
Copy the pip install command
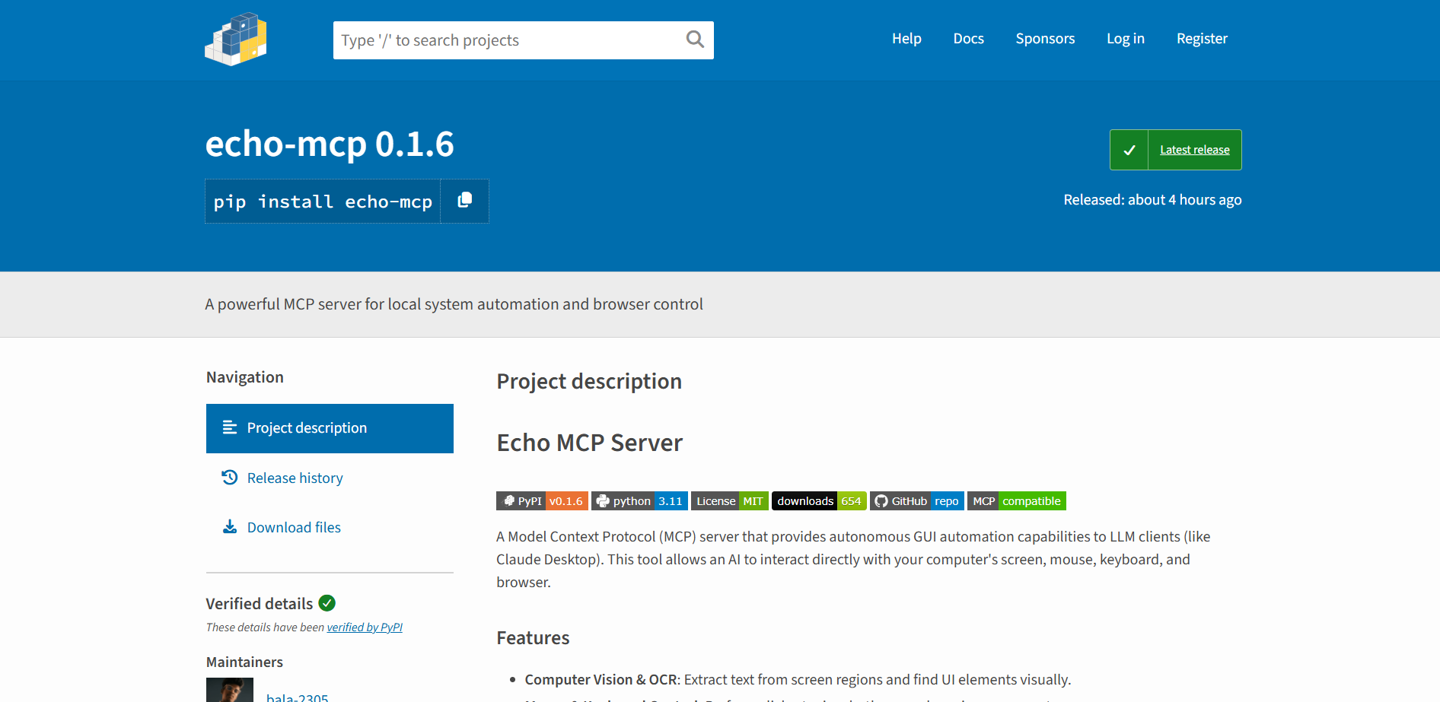[x=464, y=201]
